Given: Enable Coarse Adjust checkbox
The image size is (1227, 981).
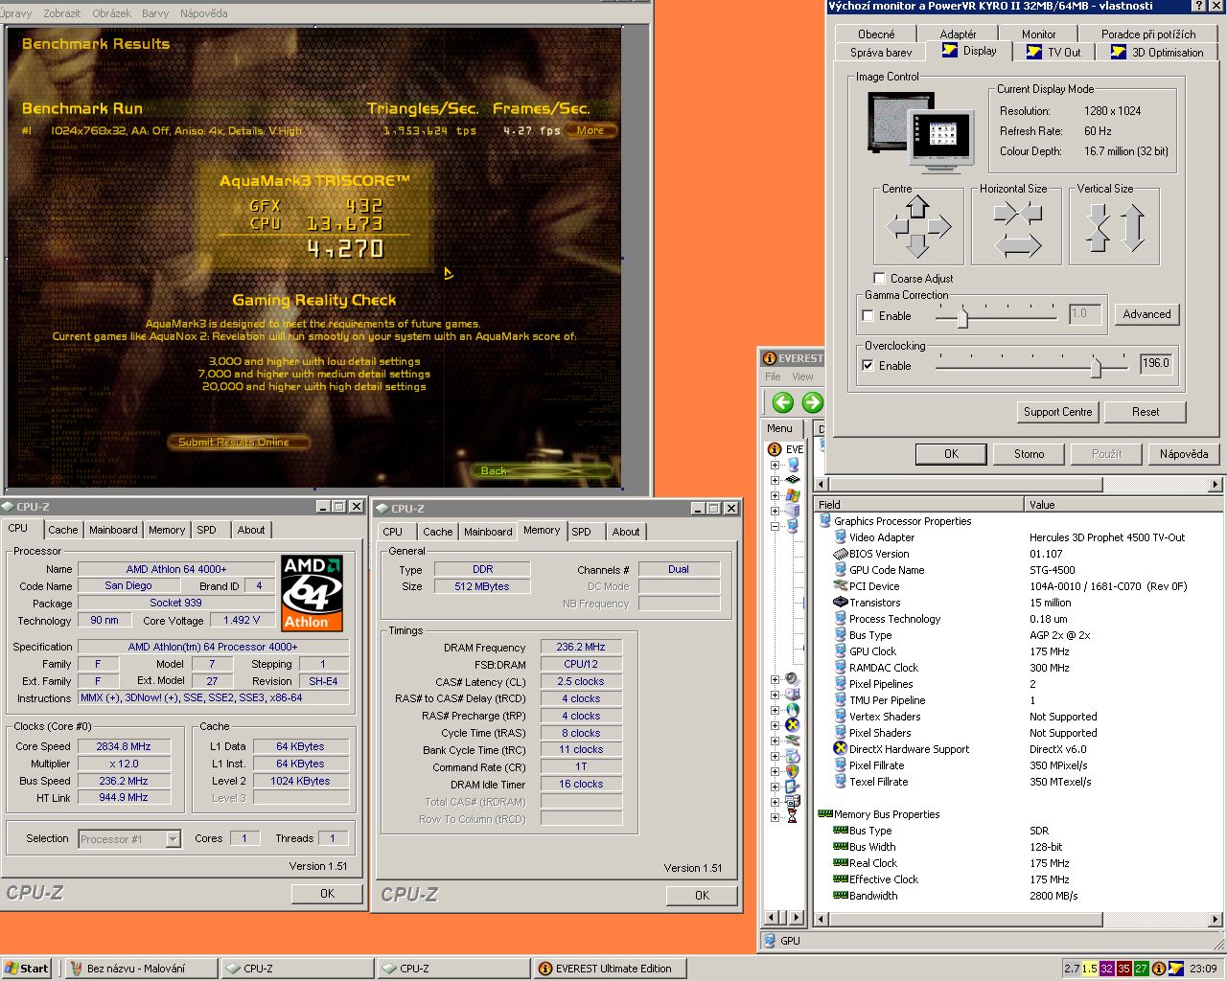Looking at the screenshot, I should pos(879,279).
